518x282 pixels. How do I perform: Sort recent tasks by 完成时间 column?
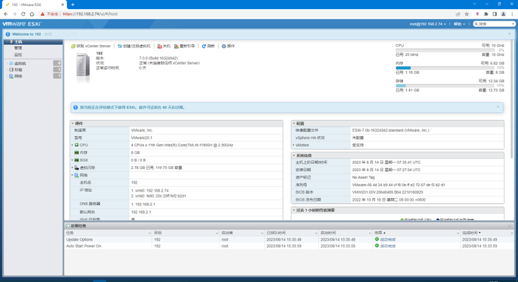[487, 233]
